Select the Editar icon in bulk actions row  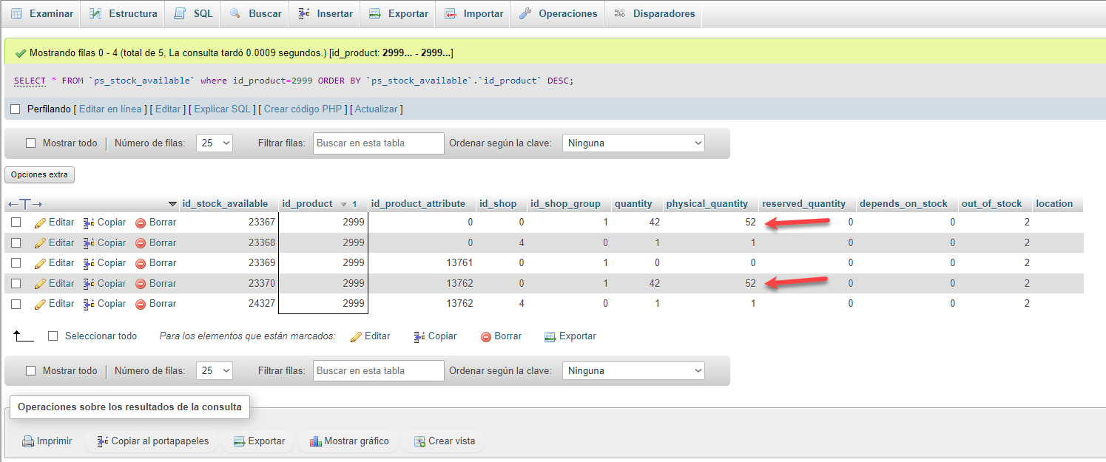355,336
